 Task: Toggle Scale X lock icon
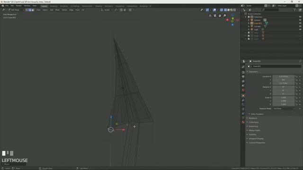[x=296, y=98]
